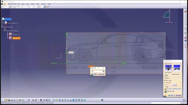The height and width of the screenshot is (105, 188).
Task: Open the Formula f(x) tool
Action: point(33,100)
